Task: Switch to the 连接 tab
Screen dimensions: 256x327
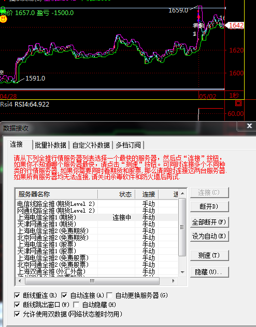Action: click(17, 145)
